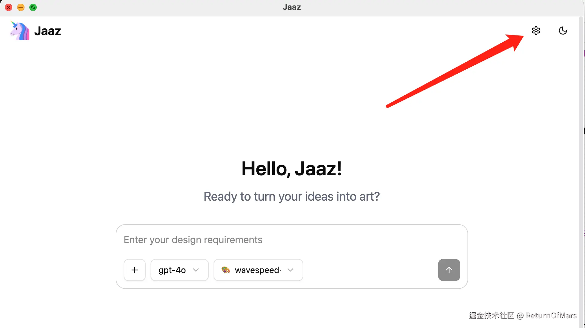Minimize the window using the yellow button
The height and width of the screenshot is (328, 585).
coord(21,7)
